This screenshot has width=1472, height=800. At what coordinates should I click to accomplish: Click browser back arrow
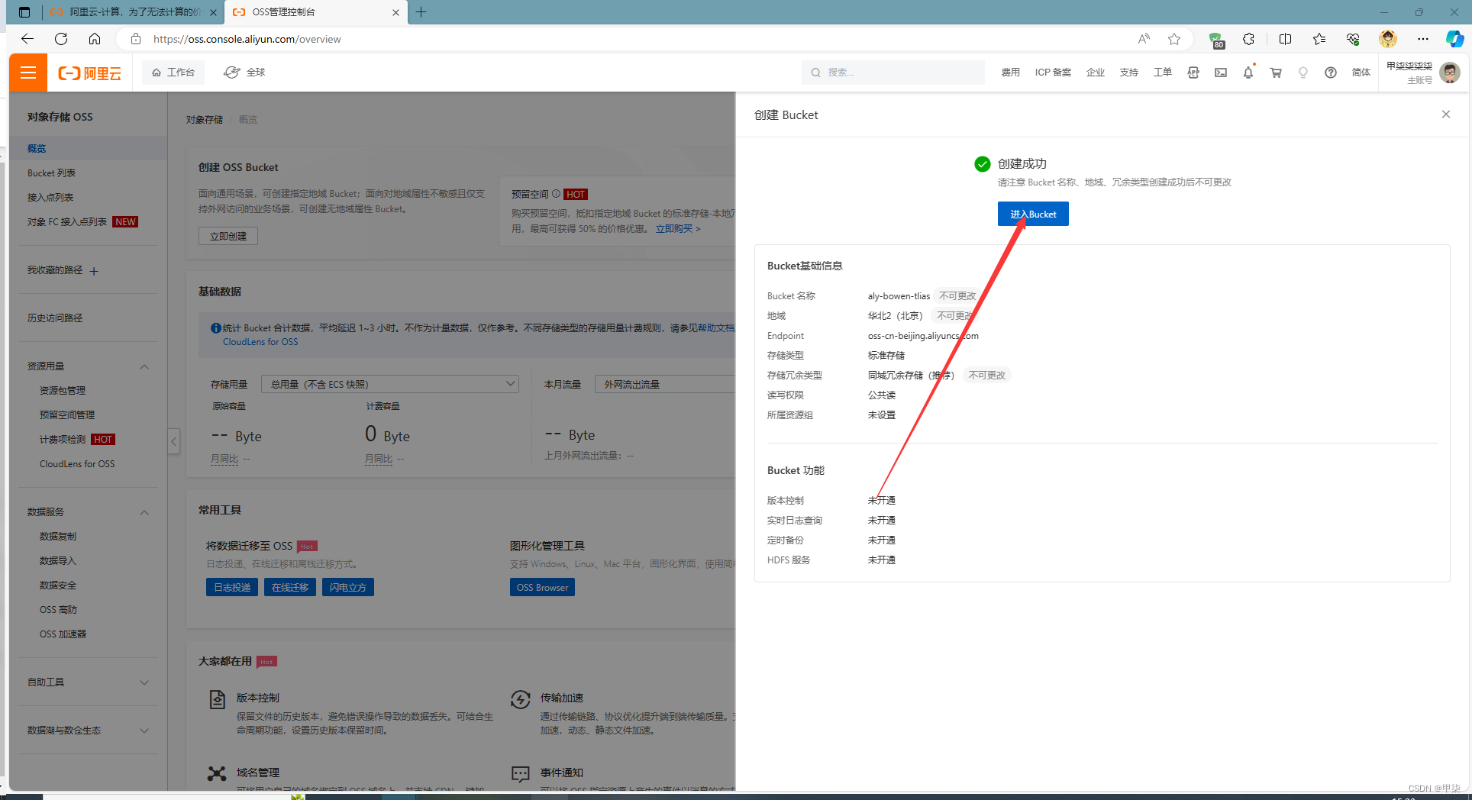coord(27,39)
